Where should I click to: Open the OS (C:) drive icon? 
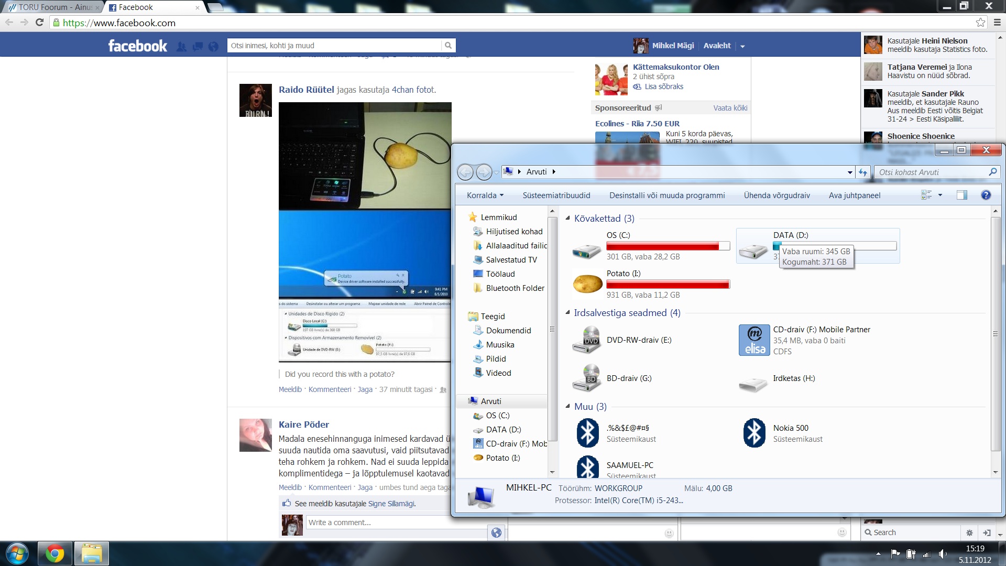[x=586, y=251]
